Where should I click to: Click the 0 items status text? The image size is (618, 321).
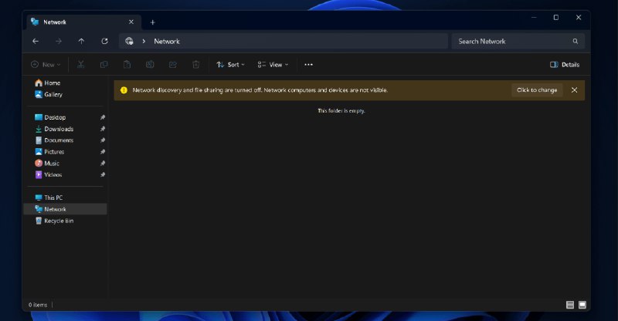[38, 305]
